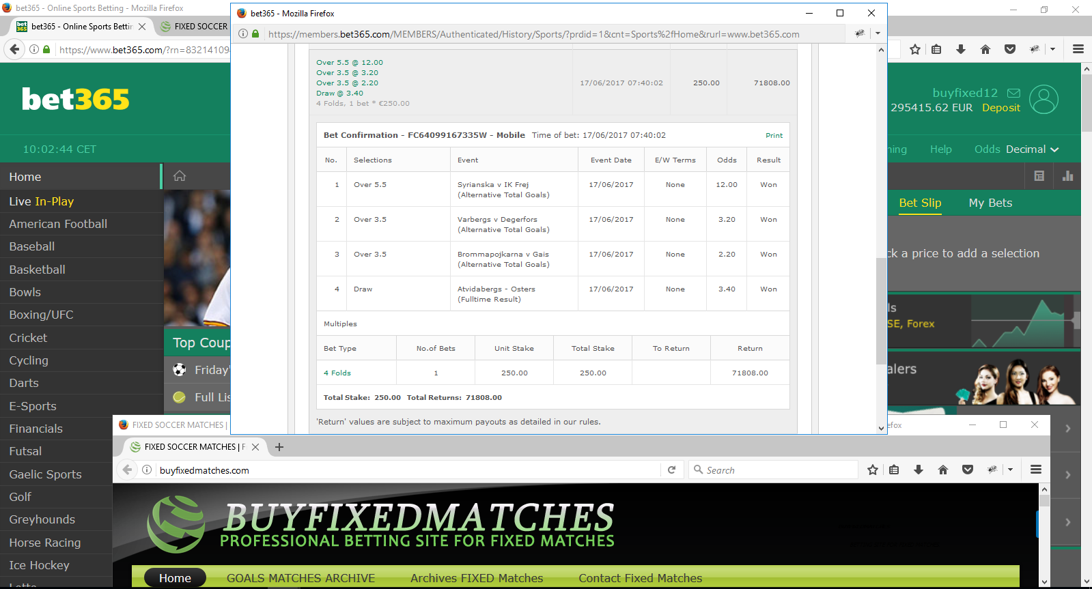1092x589 pixels.
Task: Close FIXED SOCCER MATCHES tab in bottom window
Action: pyautogui.click(x=255, y=447)
